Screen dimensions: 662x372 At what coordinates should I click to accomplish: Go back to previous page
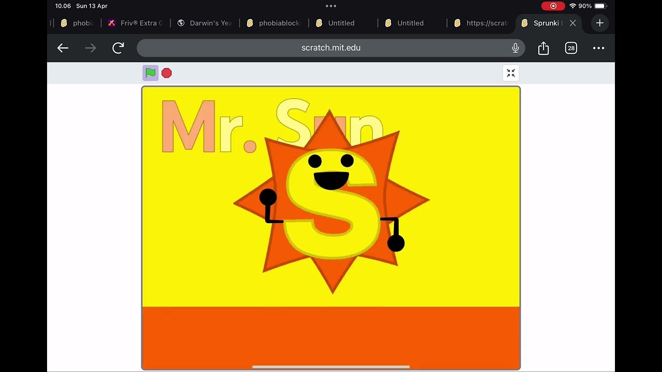pyautogui.click(x=63, y=48)
